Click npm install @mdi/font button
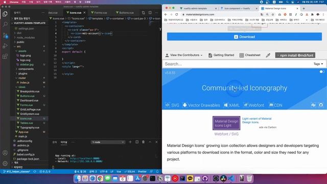 click(295, 55)
